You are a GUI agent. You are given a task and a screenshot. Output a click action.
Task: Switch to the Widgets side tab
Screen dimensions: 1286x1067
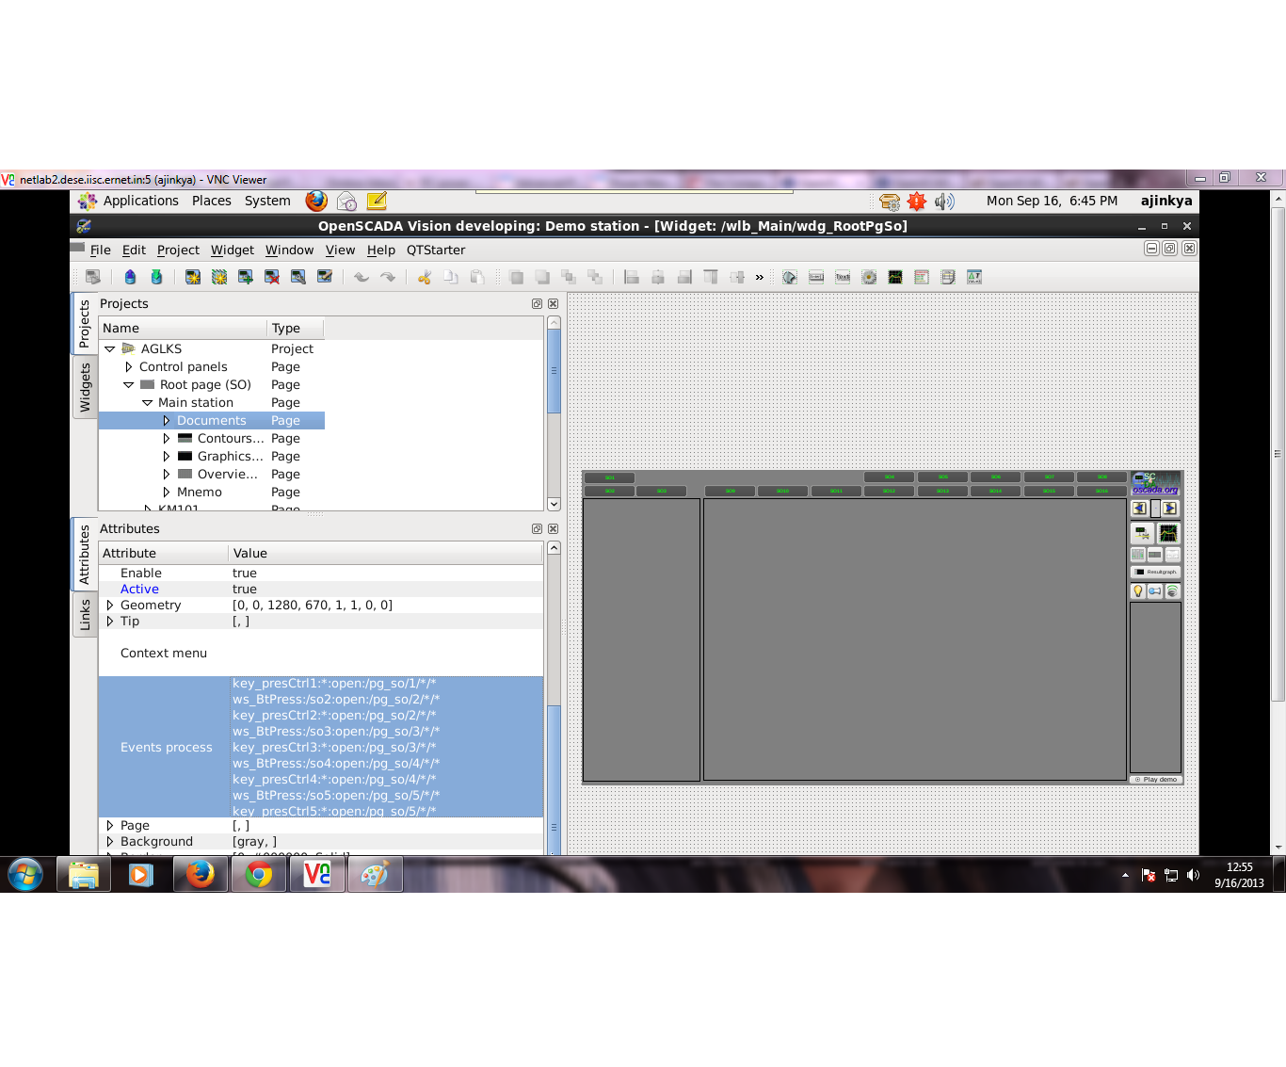[x=85, y=387]
